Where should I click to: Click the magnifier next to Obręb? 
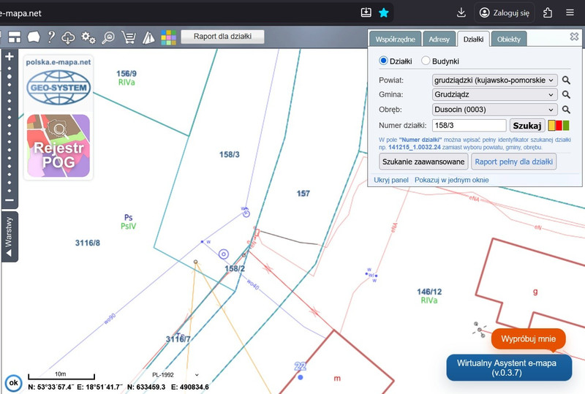[566, 110]
